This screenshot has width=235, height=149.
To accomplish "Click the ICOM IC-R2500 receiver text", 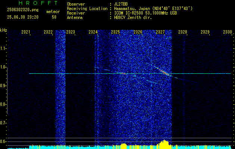I will tap(145, 13).
